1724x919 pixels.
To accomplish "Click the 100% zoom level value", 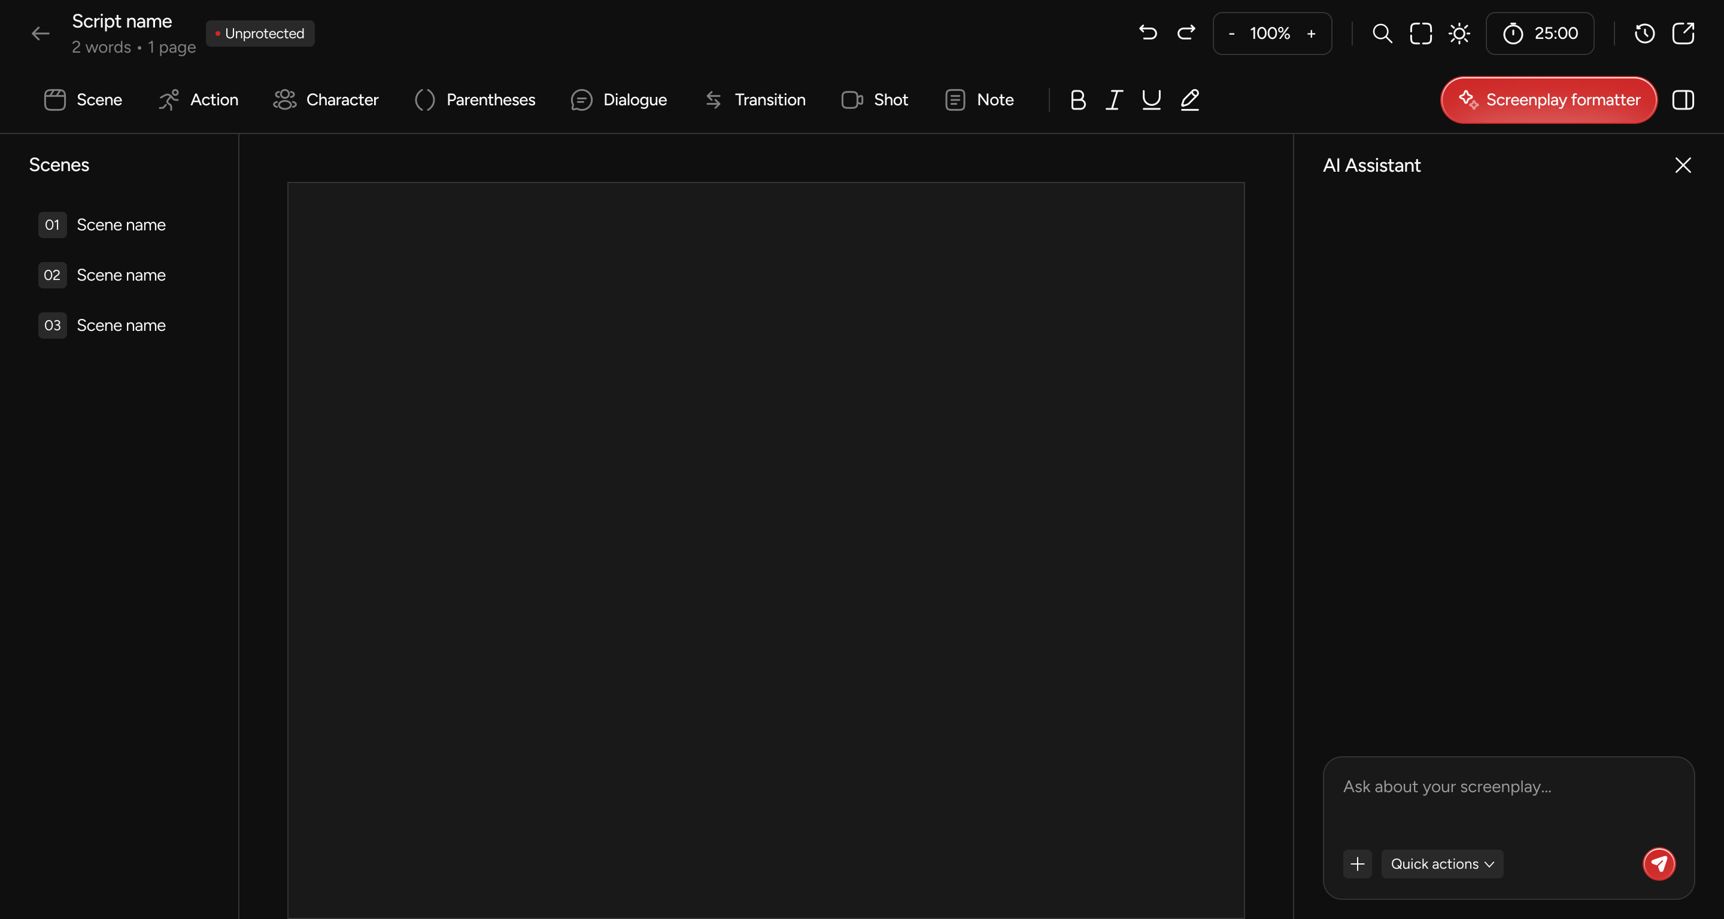I will coord(1270,34).
